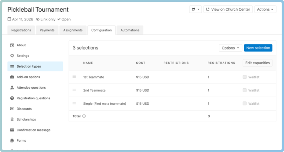Open the Automations tab
Screen dimensions: 284x152
130,30
